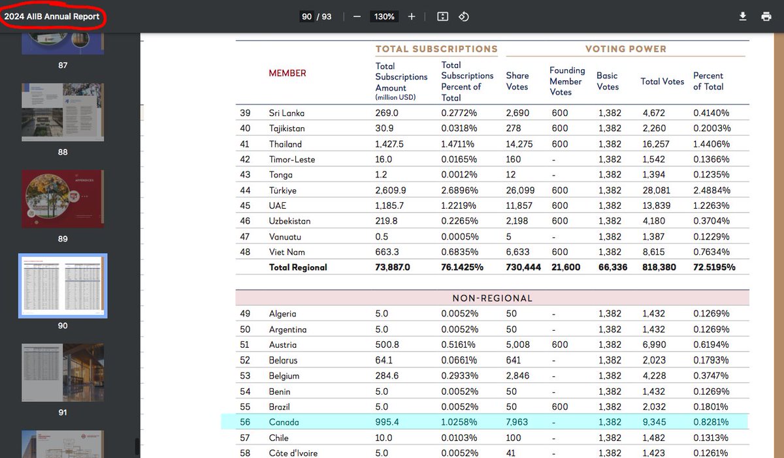The height and width of the screenshot is (458, 784).
Task: Click the 2024 AIIB Annual Report title
Action: tap(52, 16)
